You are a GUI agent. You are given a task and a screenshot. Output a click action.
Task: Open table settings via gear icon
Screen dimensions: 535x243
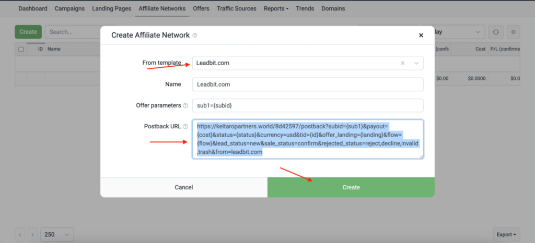(514, 32)
